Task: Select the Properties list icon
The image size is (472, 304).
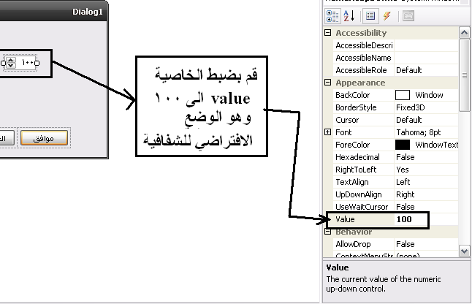Action: point(371,15)
